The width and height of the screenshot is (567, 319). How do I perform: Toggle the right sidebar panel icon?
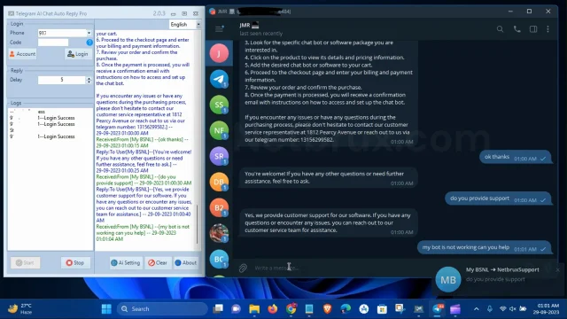click(533, 29)
